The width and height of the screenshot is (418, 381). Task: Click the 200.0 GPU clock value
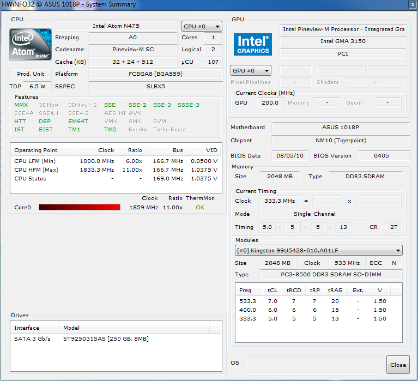point(270,102)
